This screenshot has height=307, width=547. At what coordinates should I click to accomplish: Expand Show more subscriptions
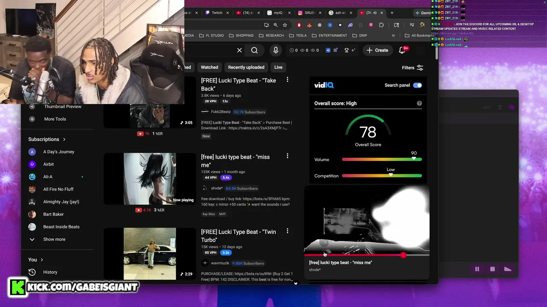54,239
